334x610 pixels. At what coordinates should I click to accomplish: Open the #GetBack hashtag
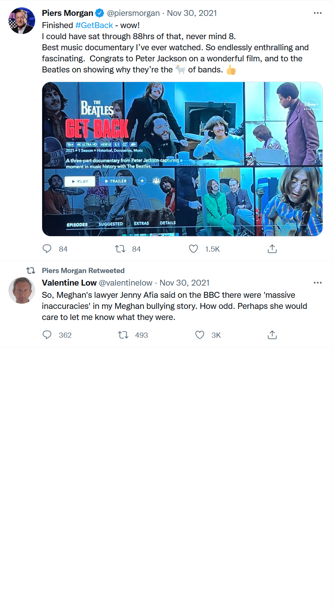(x=94, y=25)
